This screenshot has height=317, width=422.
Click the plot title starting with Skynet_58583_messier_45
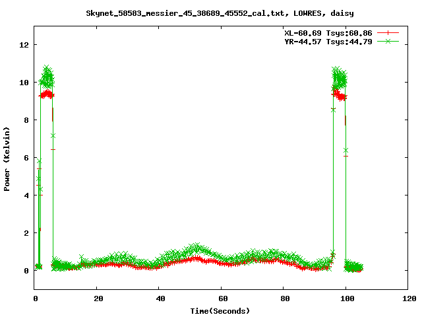pos(220,13)
